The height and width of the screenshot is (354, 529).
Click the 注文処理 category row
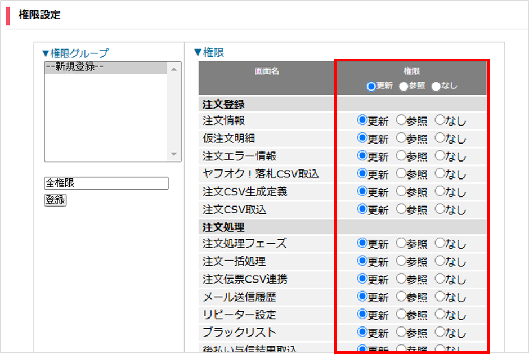342,227
